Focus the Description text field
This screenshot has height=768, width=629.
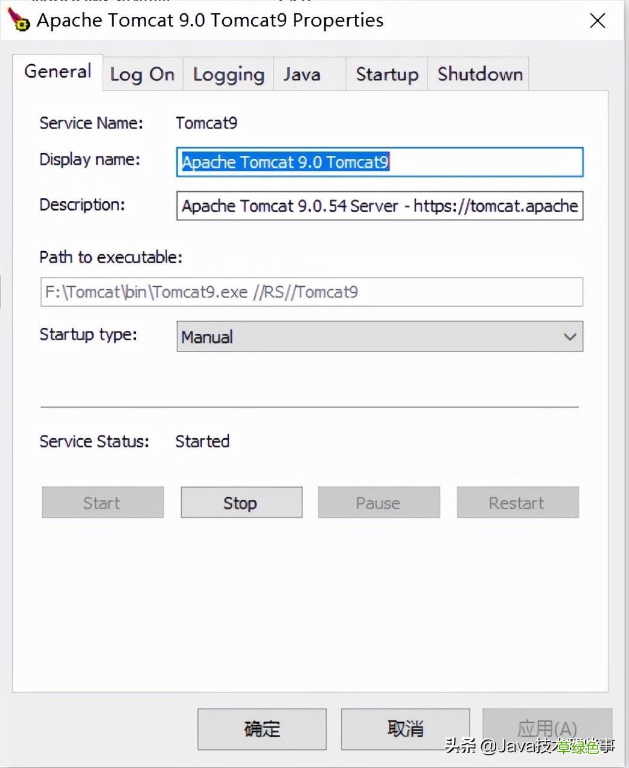point(380,206)
